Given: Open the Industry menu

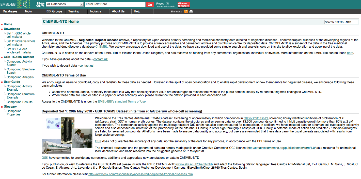Looking at the screenshot, I should tap(96, 11).
